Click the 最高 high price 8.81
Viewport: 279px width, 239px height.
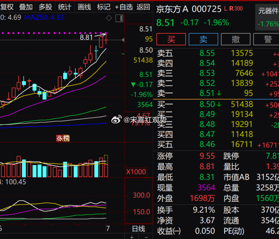tap(207, 166)
